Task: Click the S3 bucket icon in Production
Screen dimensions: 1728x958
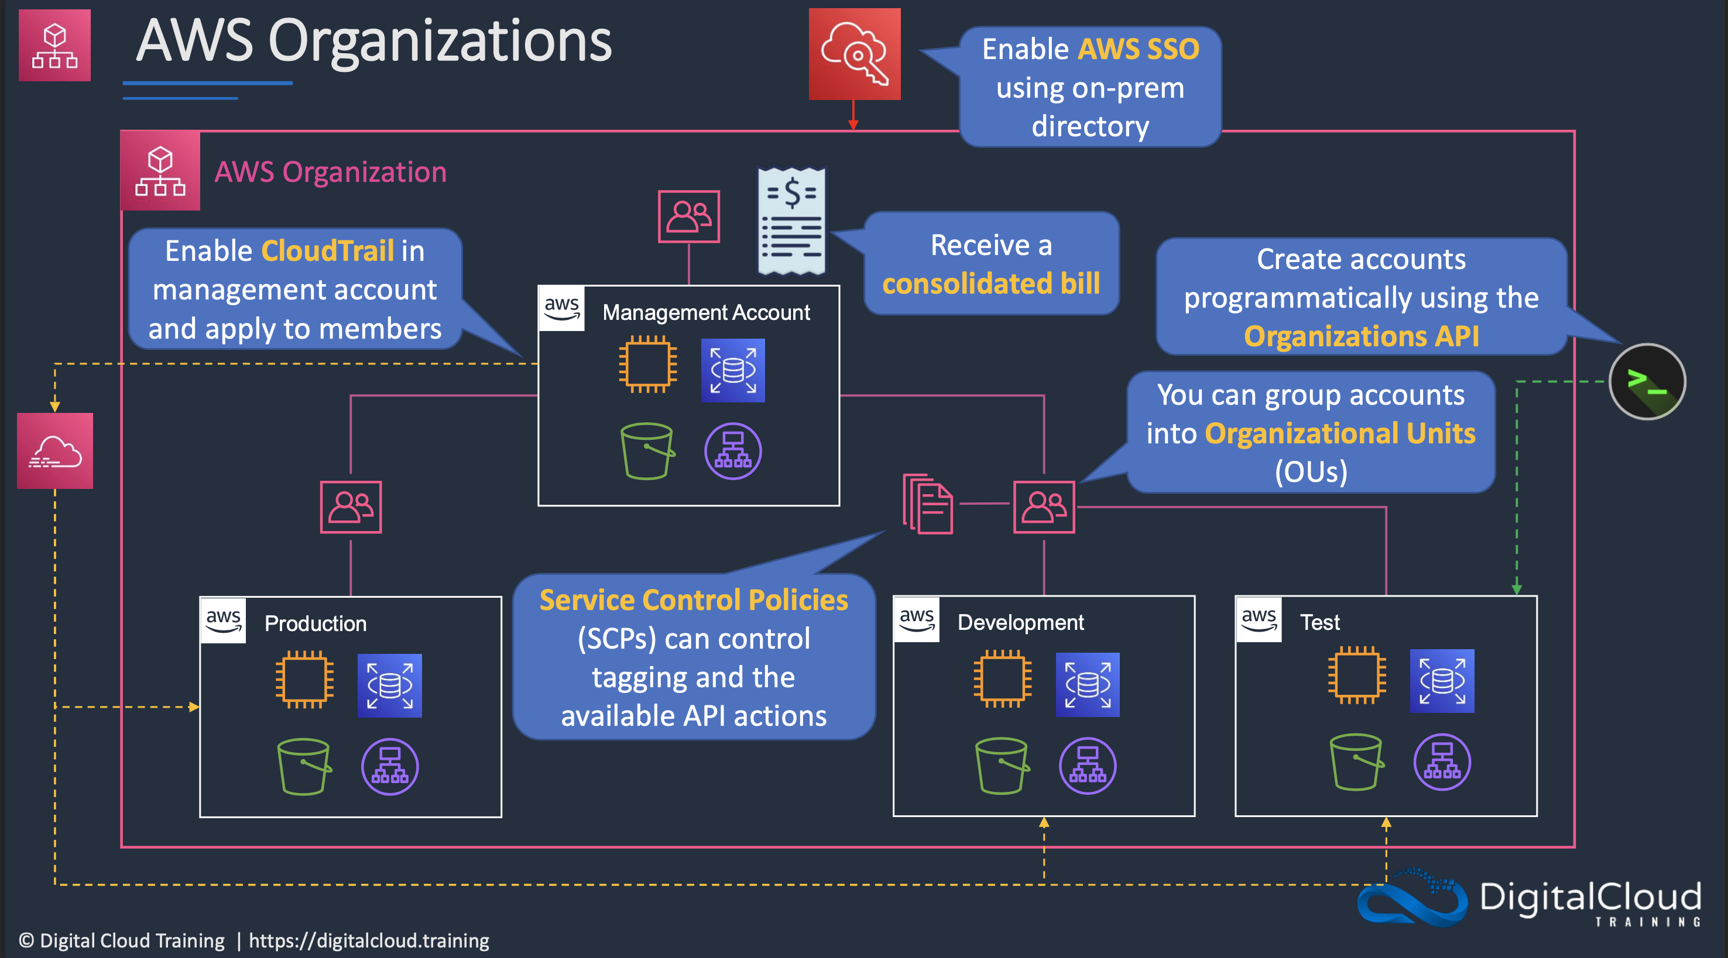Action: pyautogui.click(x=304, y=766)
